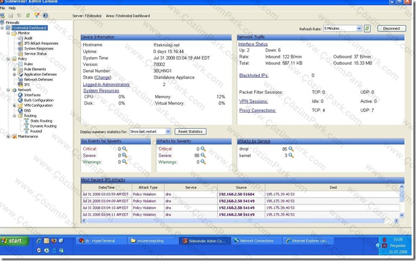416x261 pixels.
Task: Open Internet Explorer quick launch icon
Action: tap(39, 241)
